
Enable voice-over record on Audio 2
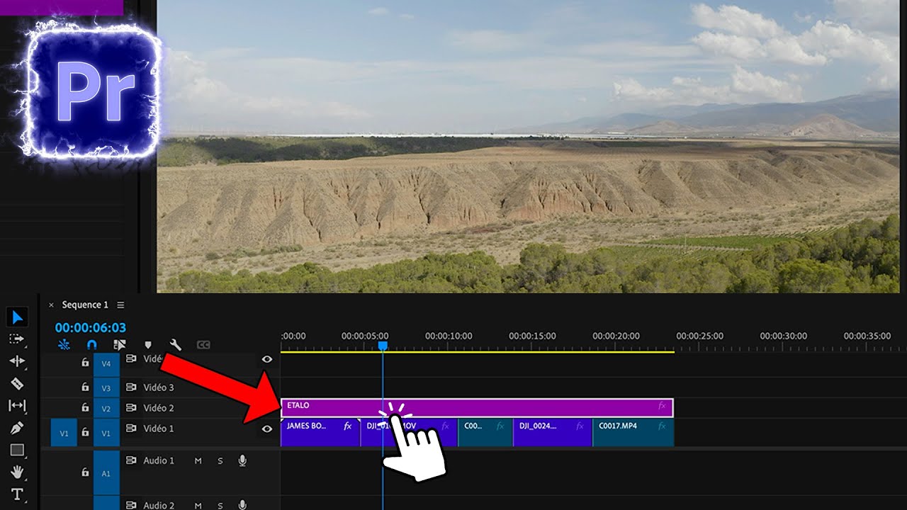[x=242, y=505]
